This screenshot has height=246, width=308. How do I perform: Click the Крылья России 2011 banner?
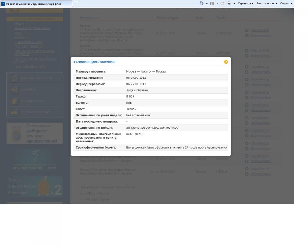(35, 161)
